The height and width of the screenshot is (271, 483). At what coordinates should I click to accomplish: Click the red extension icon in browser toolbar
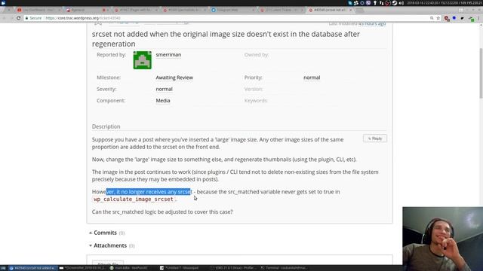pyautogui.click(x=446, y=18)
